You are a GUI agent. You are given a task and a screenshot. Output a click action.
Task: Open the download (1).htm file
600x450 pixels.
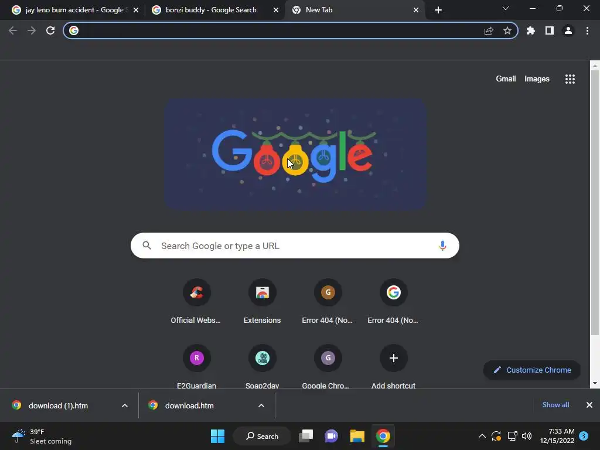coord(58,405)
